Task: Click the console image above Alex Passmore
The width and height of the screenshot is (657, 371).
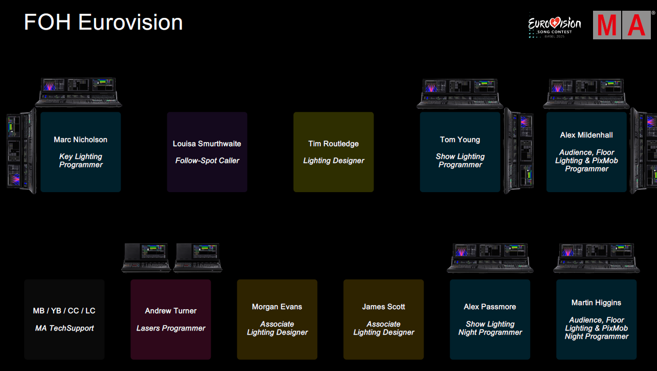Action: (x=490, y=258)
